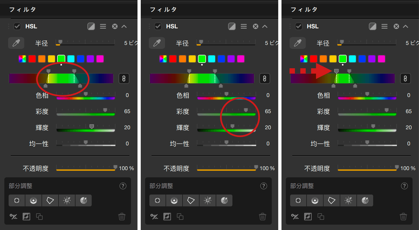Pick the eyedropper tool in the left panel

[x=16, y=43]
